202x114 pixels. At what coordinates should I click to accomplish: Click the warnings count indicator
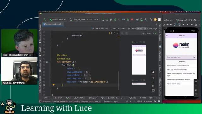110,33
